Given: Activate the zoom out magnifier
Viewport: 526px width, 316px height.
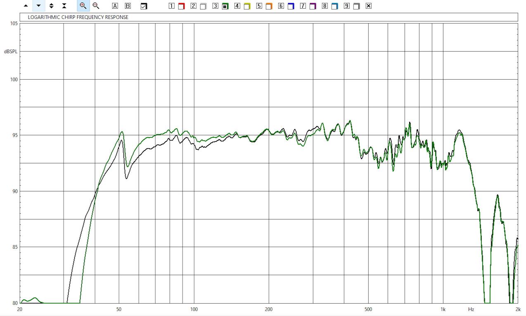Looking at the screenshot, I should point(96,6).
